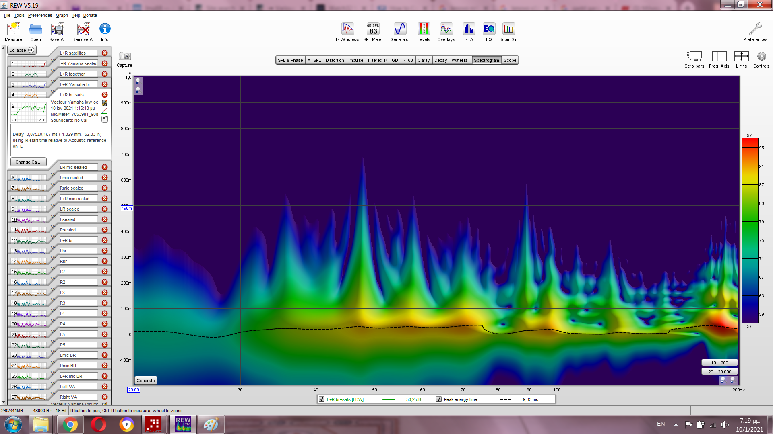This screenshot has height=434, width=773.
Task: Collapse the measurements panel
Action: (x=22, y=50)
